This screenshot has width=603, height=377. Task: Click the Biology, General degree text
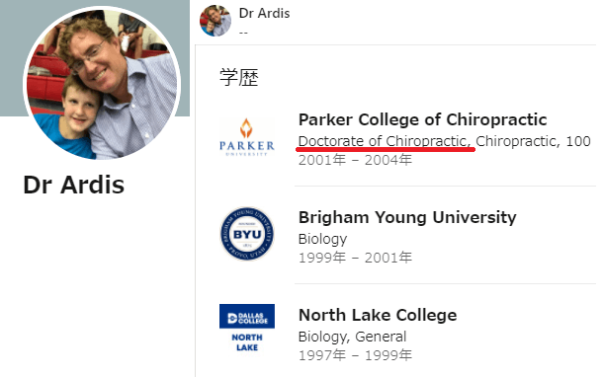352,337
